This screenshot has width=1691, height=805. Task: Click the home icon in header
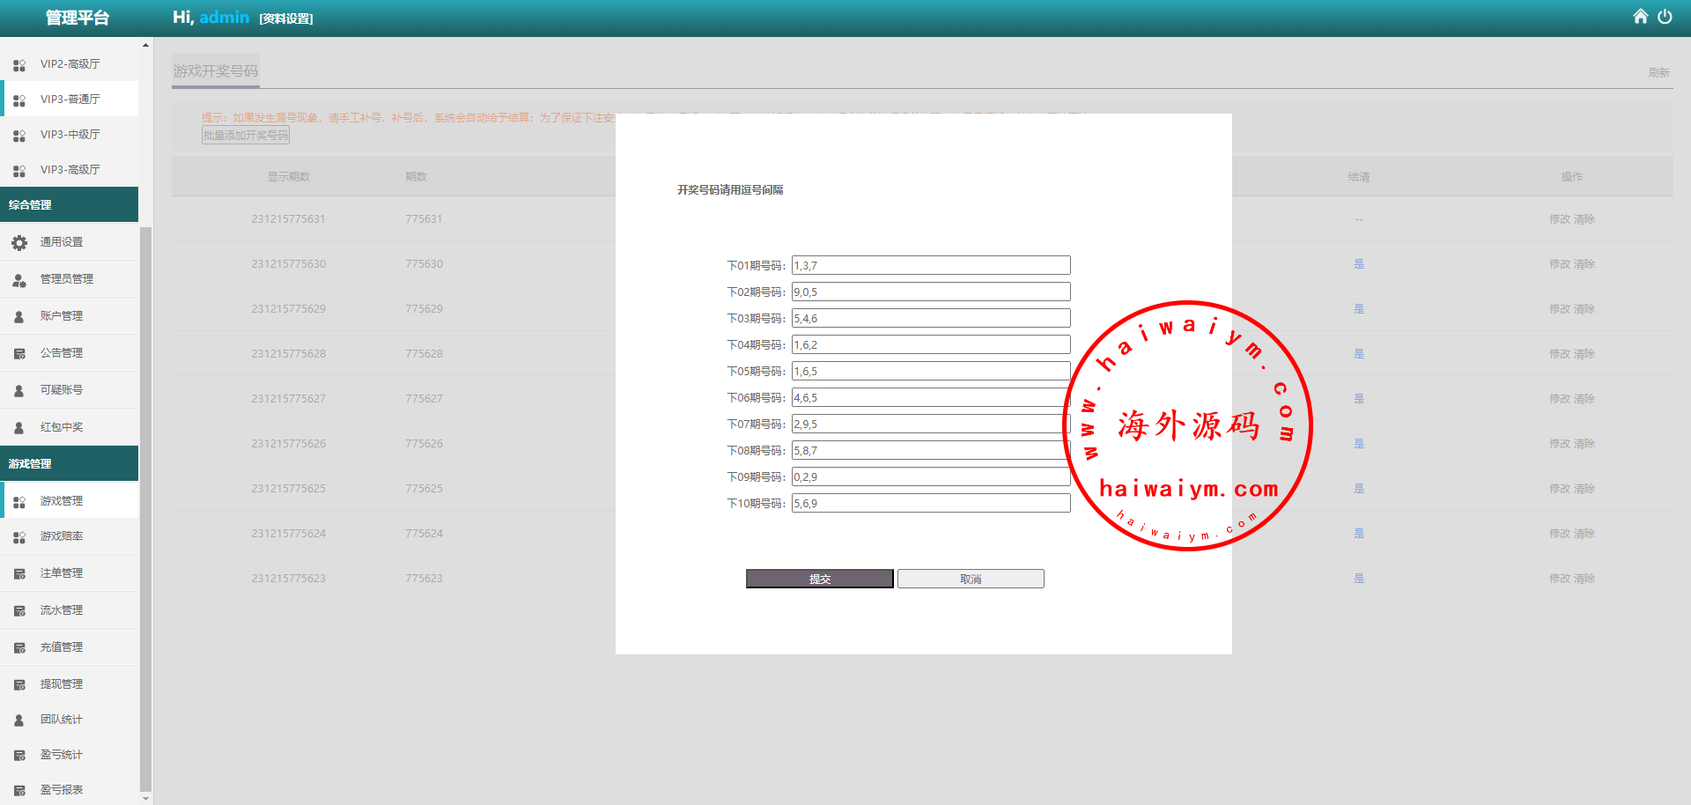(x=1640, y=17)
